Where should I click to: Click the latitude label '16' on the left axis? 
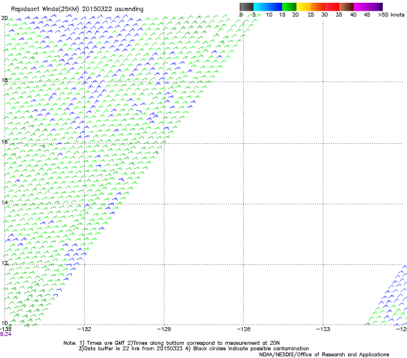coord(4,142)
